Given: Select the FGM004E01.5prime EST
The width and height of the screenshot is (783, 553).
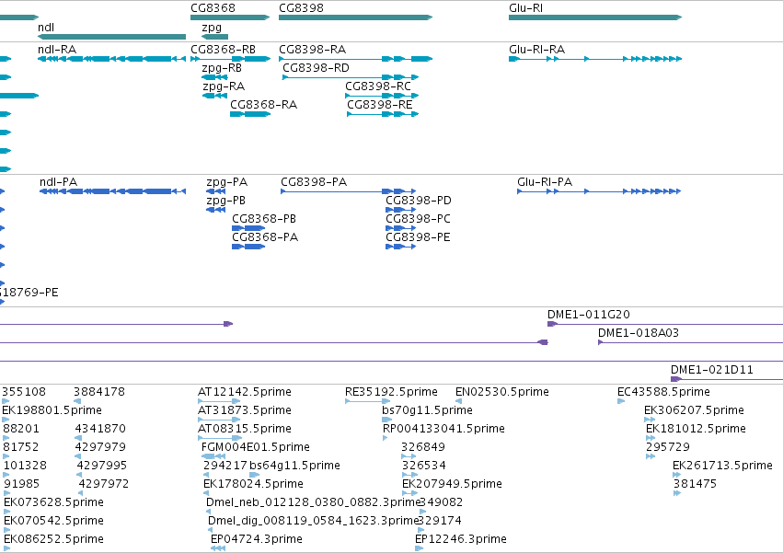Looking at the screenshot, I should pos(214,456).
